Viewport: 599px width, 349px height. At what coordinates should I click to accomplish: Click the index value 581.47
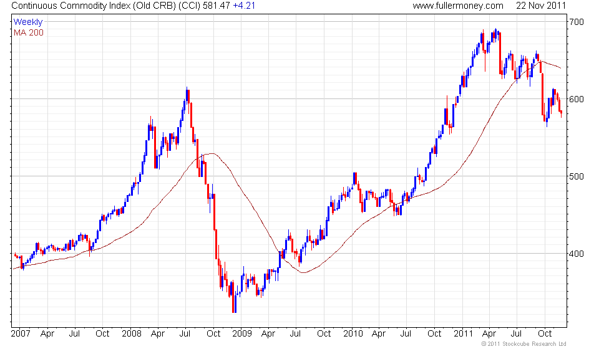(x=217, y=6)
